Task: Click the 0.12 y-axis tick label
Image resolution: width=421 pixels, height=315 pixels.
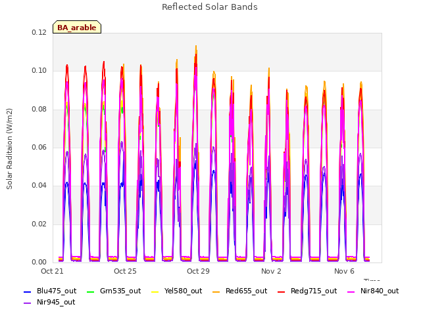Action: click(39, 32)
